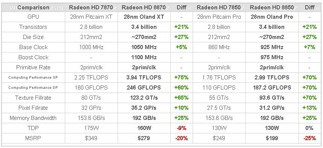Select the 1050 MHz base clock value
The width and height of the screenshot is (323, 148).
144,47
